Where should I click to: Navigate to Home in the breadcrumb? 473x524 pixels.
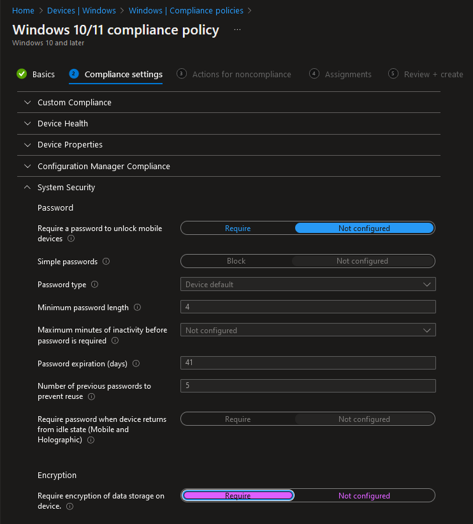point(23,11)
